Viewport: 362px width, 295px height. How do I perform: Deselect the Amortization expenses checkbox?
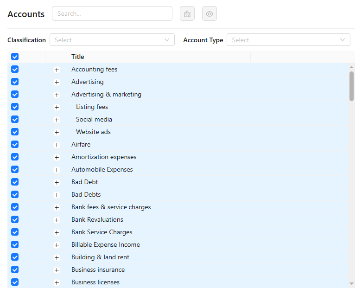[x=15, y=157]
